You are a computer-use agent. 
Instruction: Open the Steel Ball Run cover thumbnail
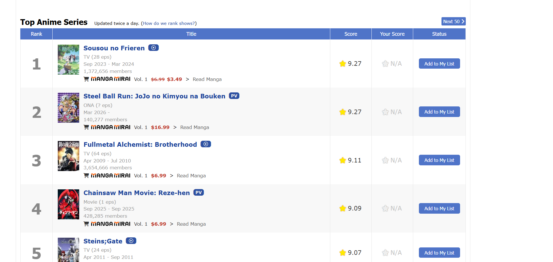coord(68,108)
